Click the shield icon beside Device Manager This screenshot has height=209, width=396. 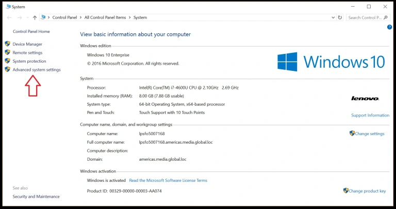8,44
